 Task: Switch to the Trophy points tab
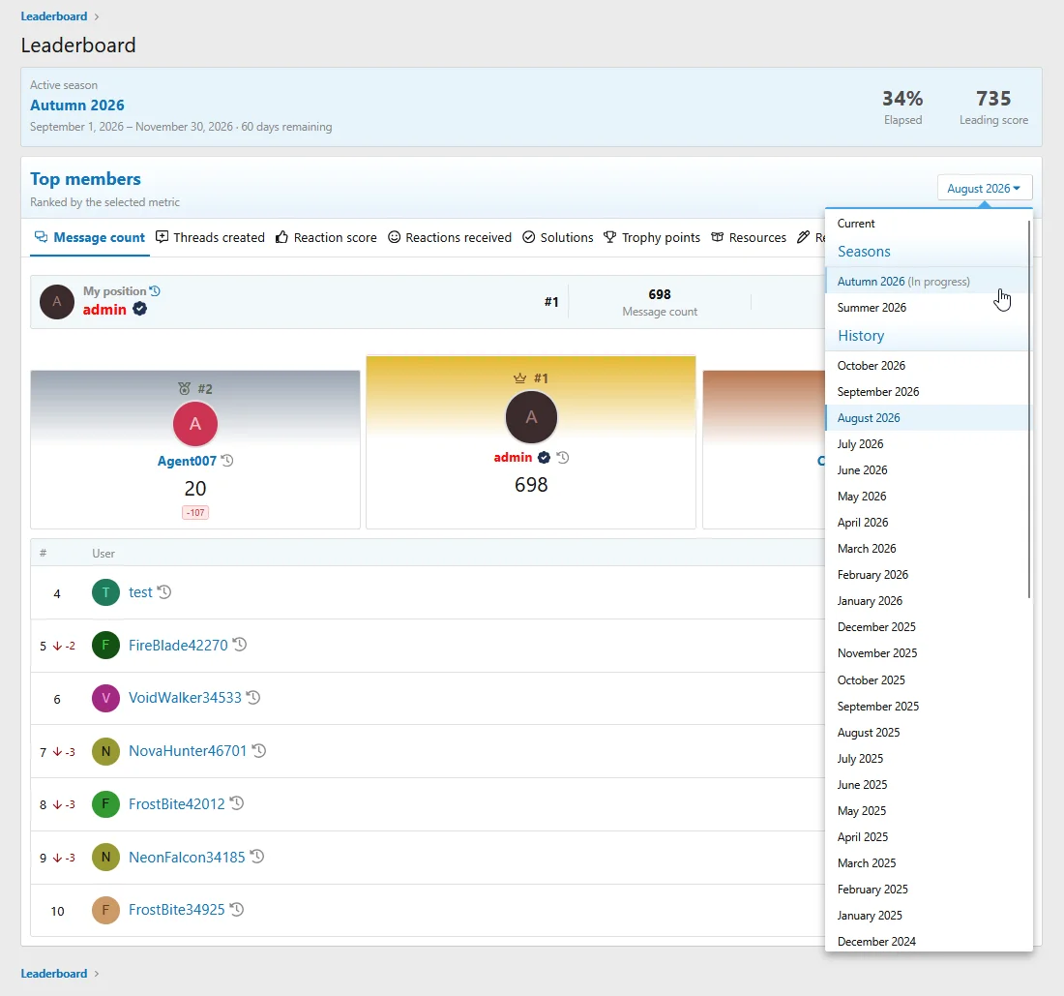pos(652,238)
